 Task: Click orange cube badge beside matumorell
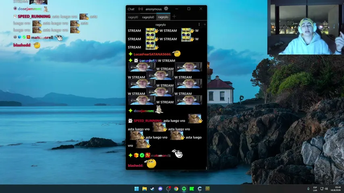click(136, 155)
